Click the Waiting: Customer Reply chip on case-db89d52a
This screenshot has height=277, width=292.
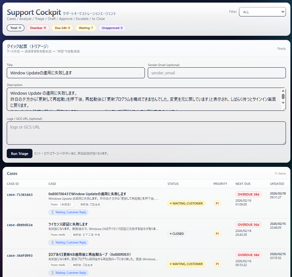(x=68, y=242)
